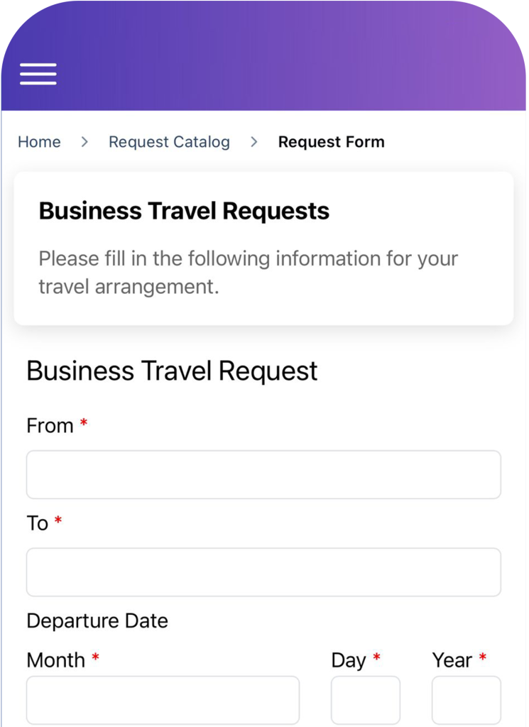Click the chevron after Home breadcrumb

click(84, 142)
